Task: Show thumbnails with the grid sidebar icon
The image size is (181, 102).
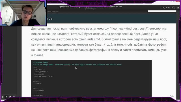Action: pyautogui.click(x=3, y=97)
